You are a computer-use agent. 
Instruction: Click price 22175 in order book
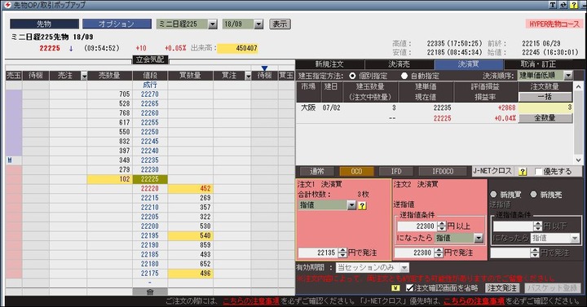coord(150,274)
